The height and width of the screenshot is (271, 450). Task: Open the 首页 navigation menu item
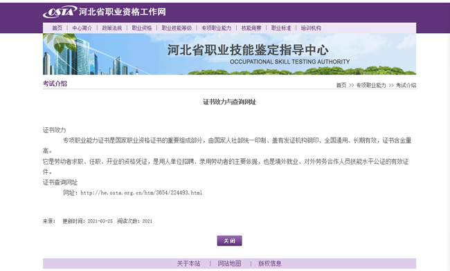[x=57, y=28]
